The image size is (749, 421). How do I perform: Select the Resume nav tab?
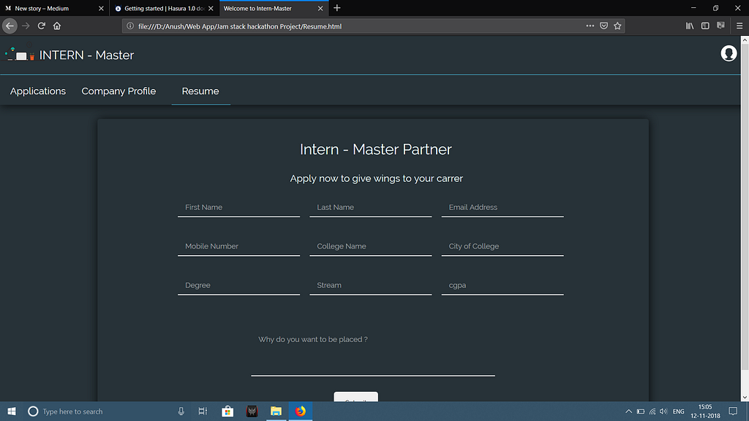pyautogui.click(x=200, y=91)
